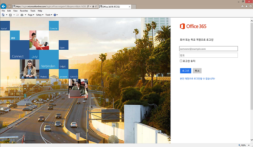253x147 pixels.
Task: Click the Verbinden tile
Action: [x=49, y=59]
